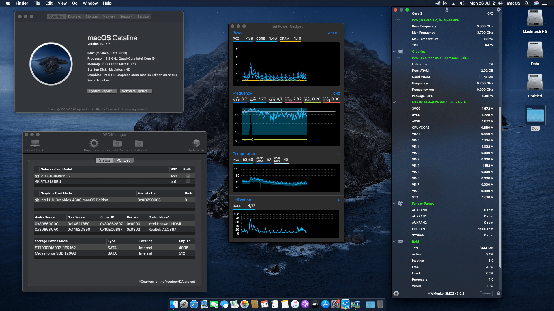554x311 pixels.
Task: Click the eye icon beside RTL8168G/8111G
Action: pos(37,176)
